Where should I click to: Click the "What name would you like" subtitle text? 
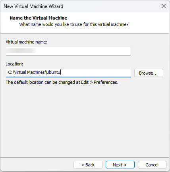(x=74, y=24)
